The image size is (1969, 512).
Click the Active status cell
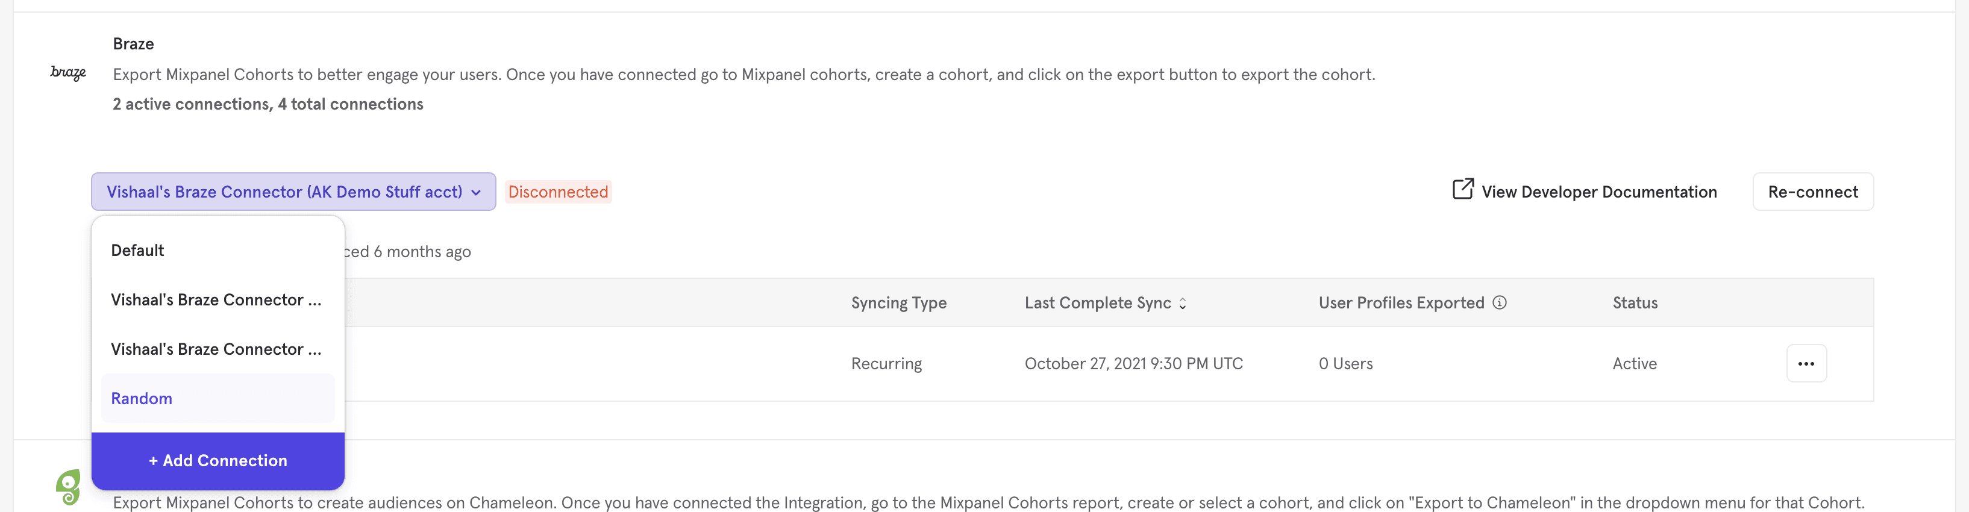pos(1634,364)
